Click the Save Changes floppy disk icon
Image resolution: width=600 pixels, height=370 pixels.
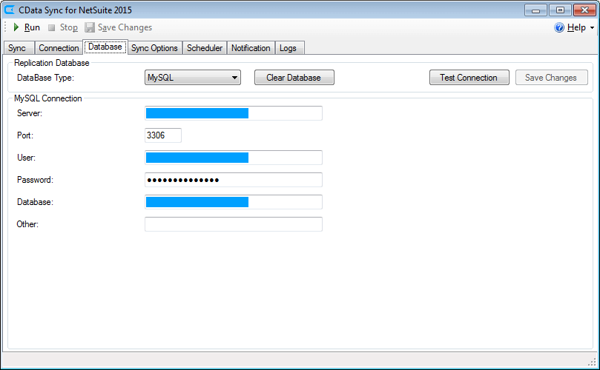90,27
